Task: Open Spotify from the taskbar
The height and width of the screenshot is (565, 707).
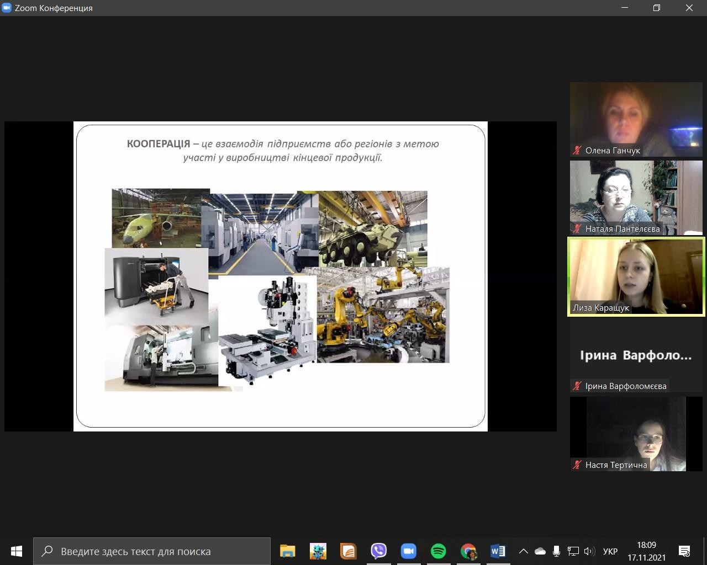Action: (439, 551)
